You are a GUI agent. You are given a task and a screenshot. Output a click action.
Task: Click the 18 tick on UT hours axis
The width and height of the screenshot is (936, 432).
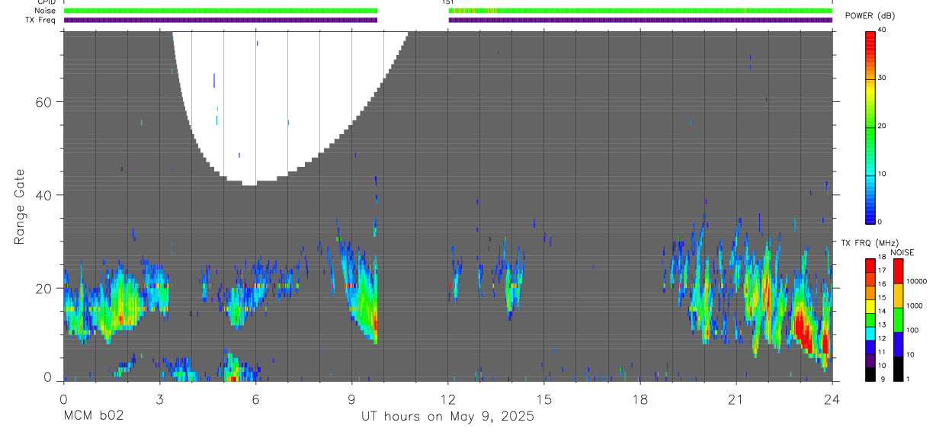tap(639, 398)
